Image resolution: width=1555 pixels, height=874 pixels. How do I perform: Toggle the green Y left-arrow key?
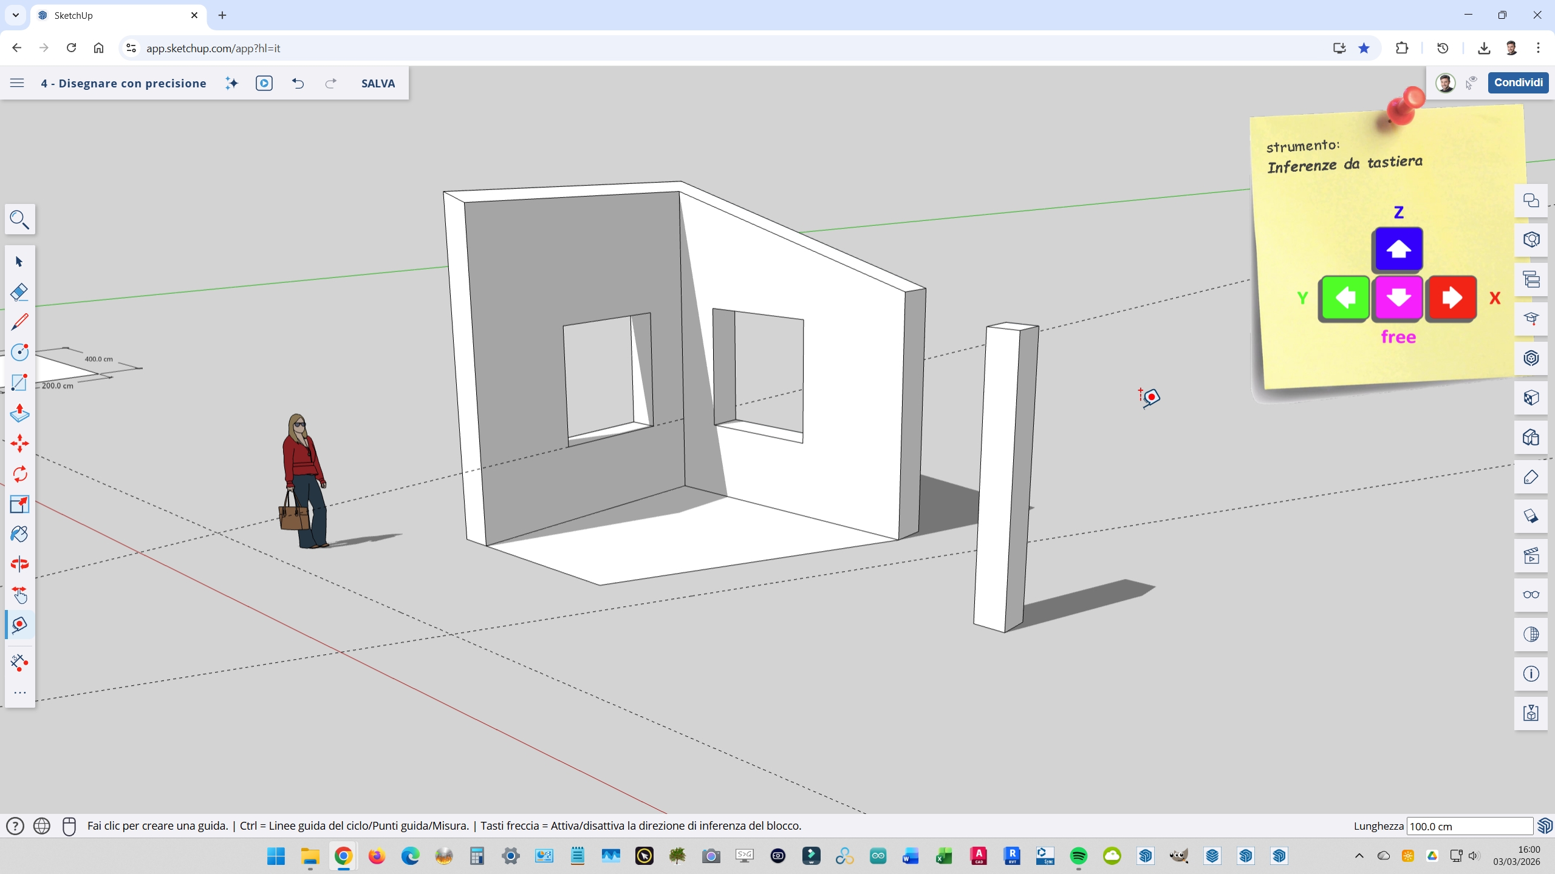(1344, 298)
